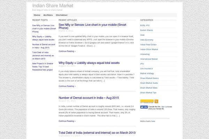
Task: Click the RECENT ARTICLES heading
Action: [68, 20]
